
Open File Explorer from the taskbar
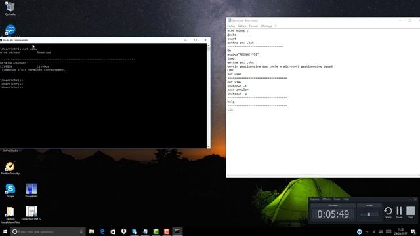(92, 231)
